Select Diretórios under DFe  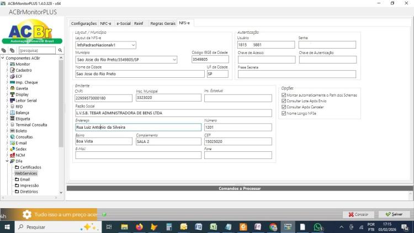29,192
